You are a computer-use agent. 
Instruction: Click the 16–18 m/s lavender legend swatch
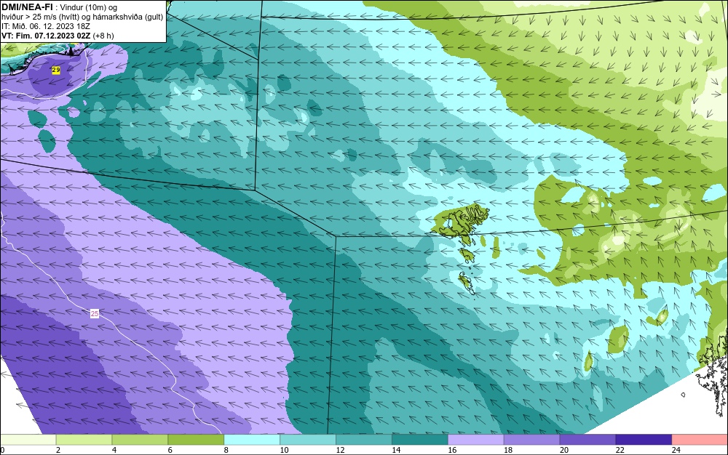[475, 440]
